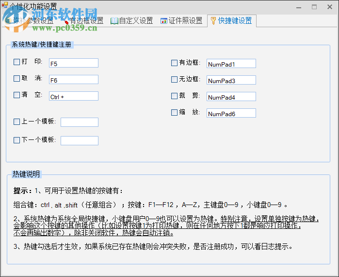Click the picture icon on 证件照设置 tab
339x277 pixels.
pyautogui.click(x=163, y=21)
